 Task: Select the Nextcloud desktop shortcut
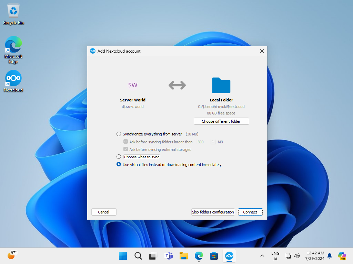[x=13, y=81]
